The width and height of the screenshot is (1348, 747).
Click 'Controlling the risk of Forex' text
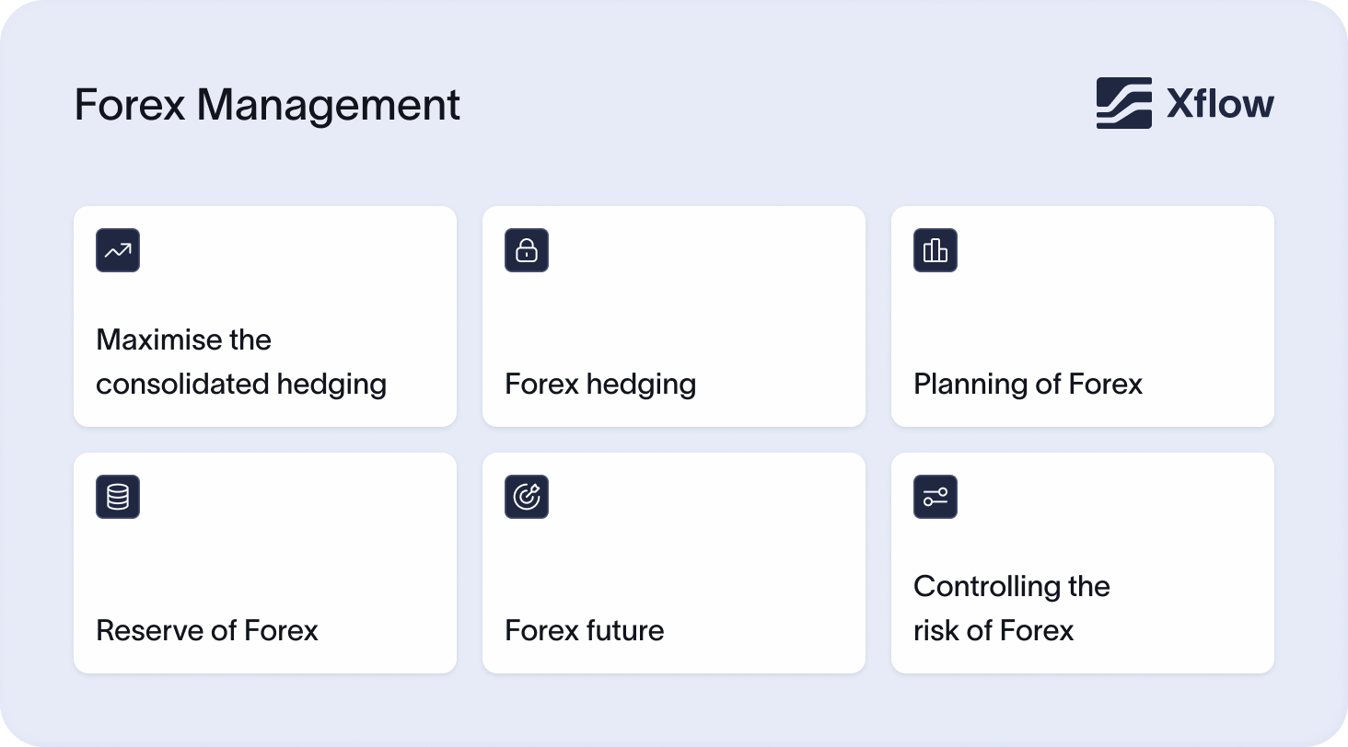1011,608
